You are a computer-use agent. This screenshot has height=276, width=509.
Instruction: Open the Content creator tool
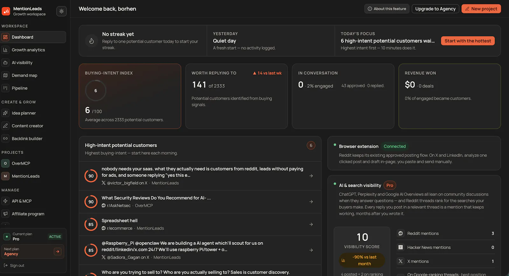tap(33, 126)
